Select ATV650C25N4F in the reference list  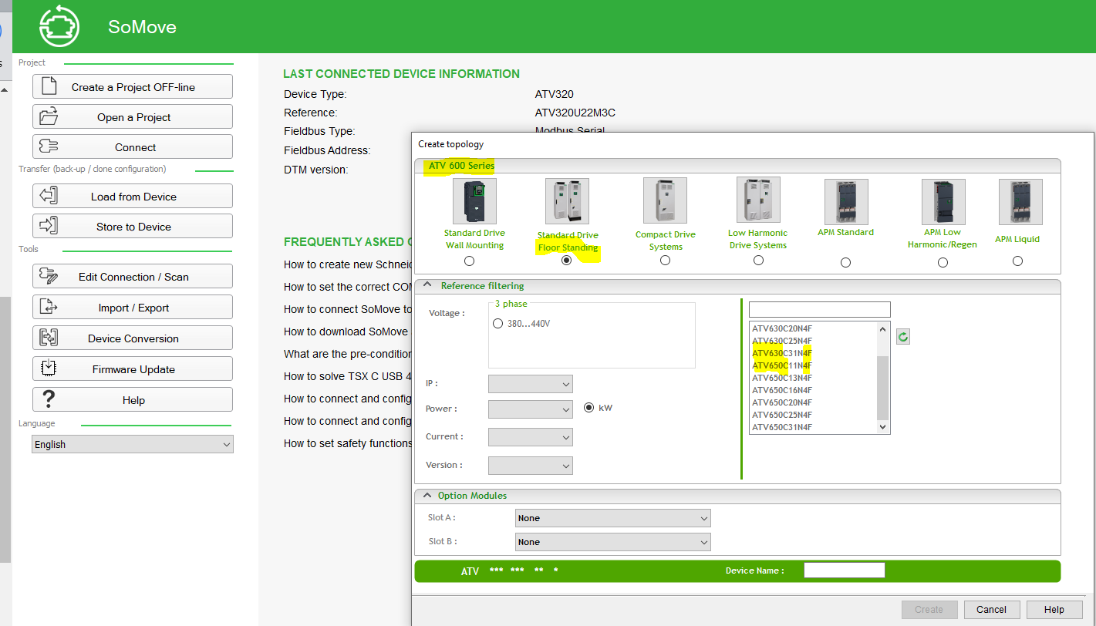coord(782,415)
